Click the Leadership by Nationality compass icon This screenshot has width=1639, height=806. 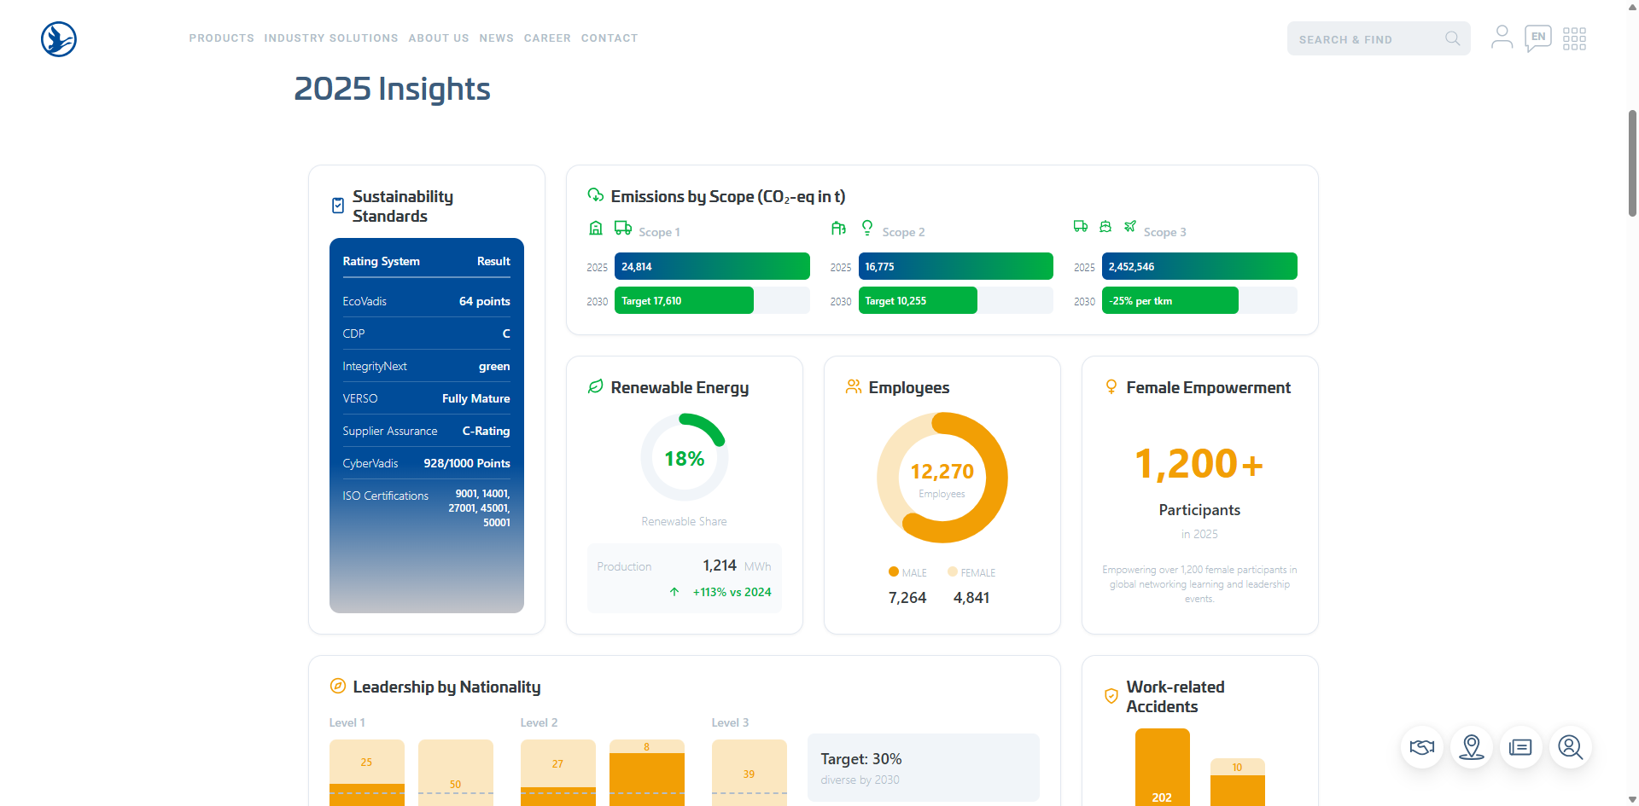(x=338, y=686)
